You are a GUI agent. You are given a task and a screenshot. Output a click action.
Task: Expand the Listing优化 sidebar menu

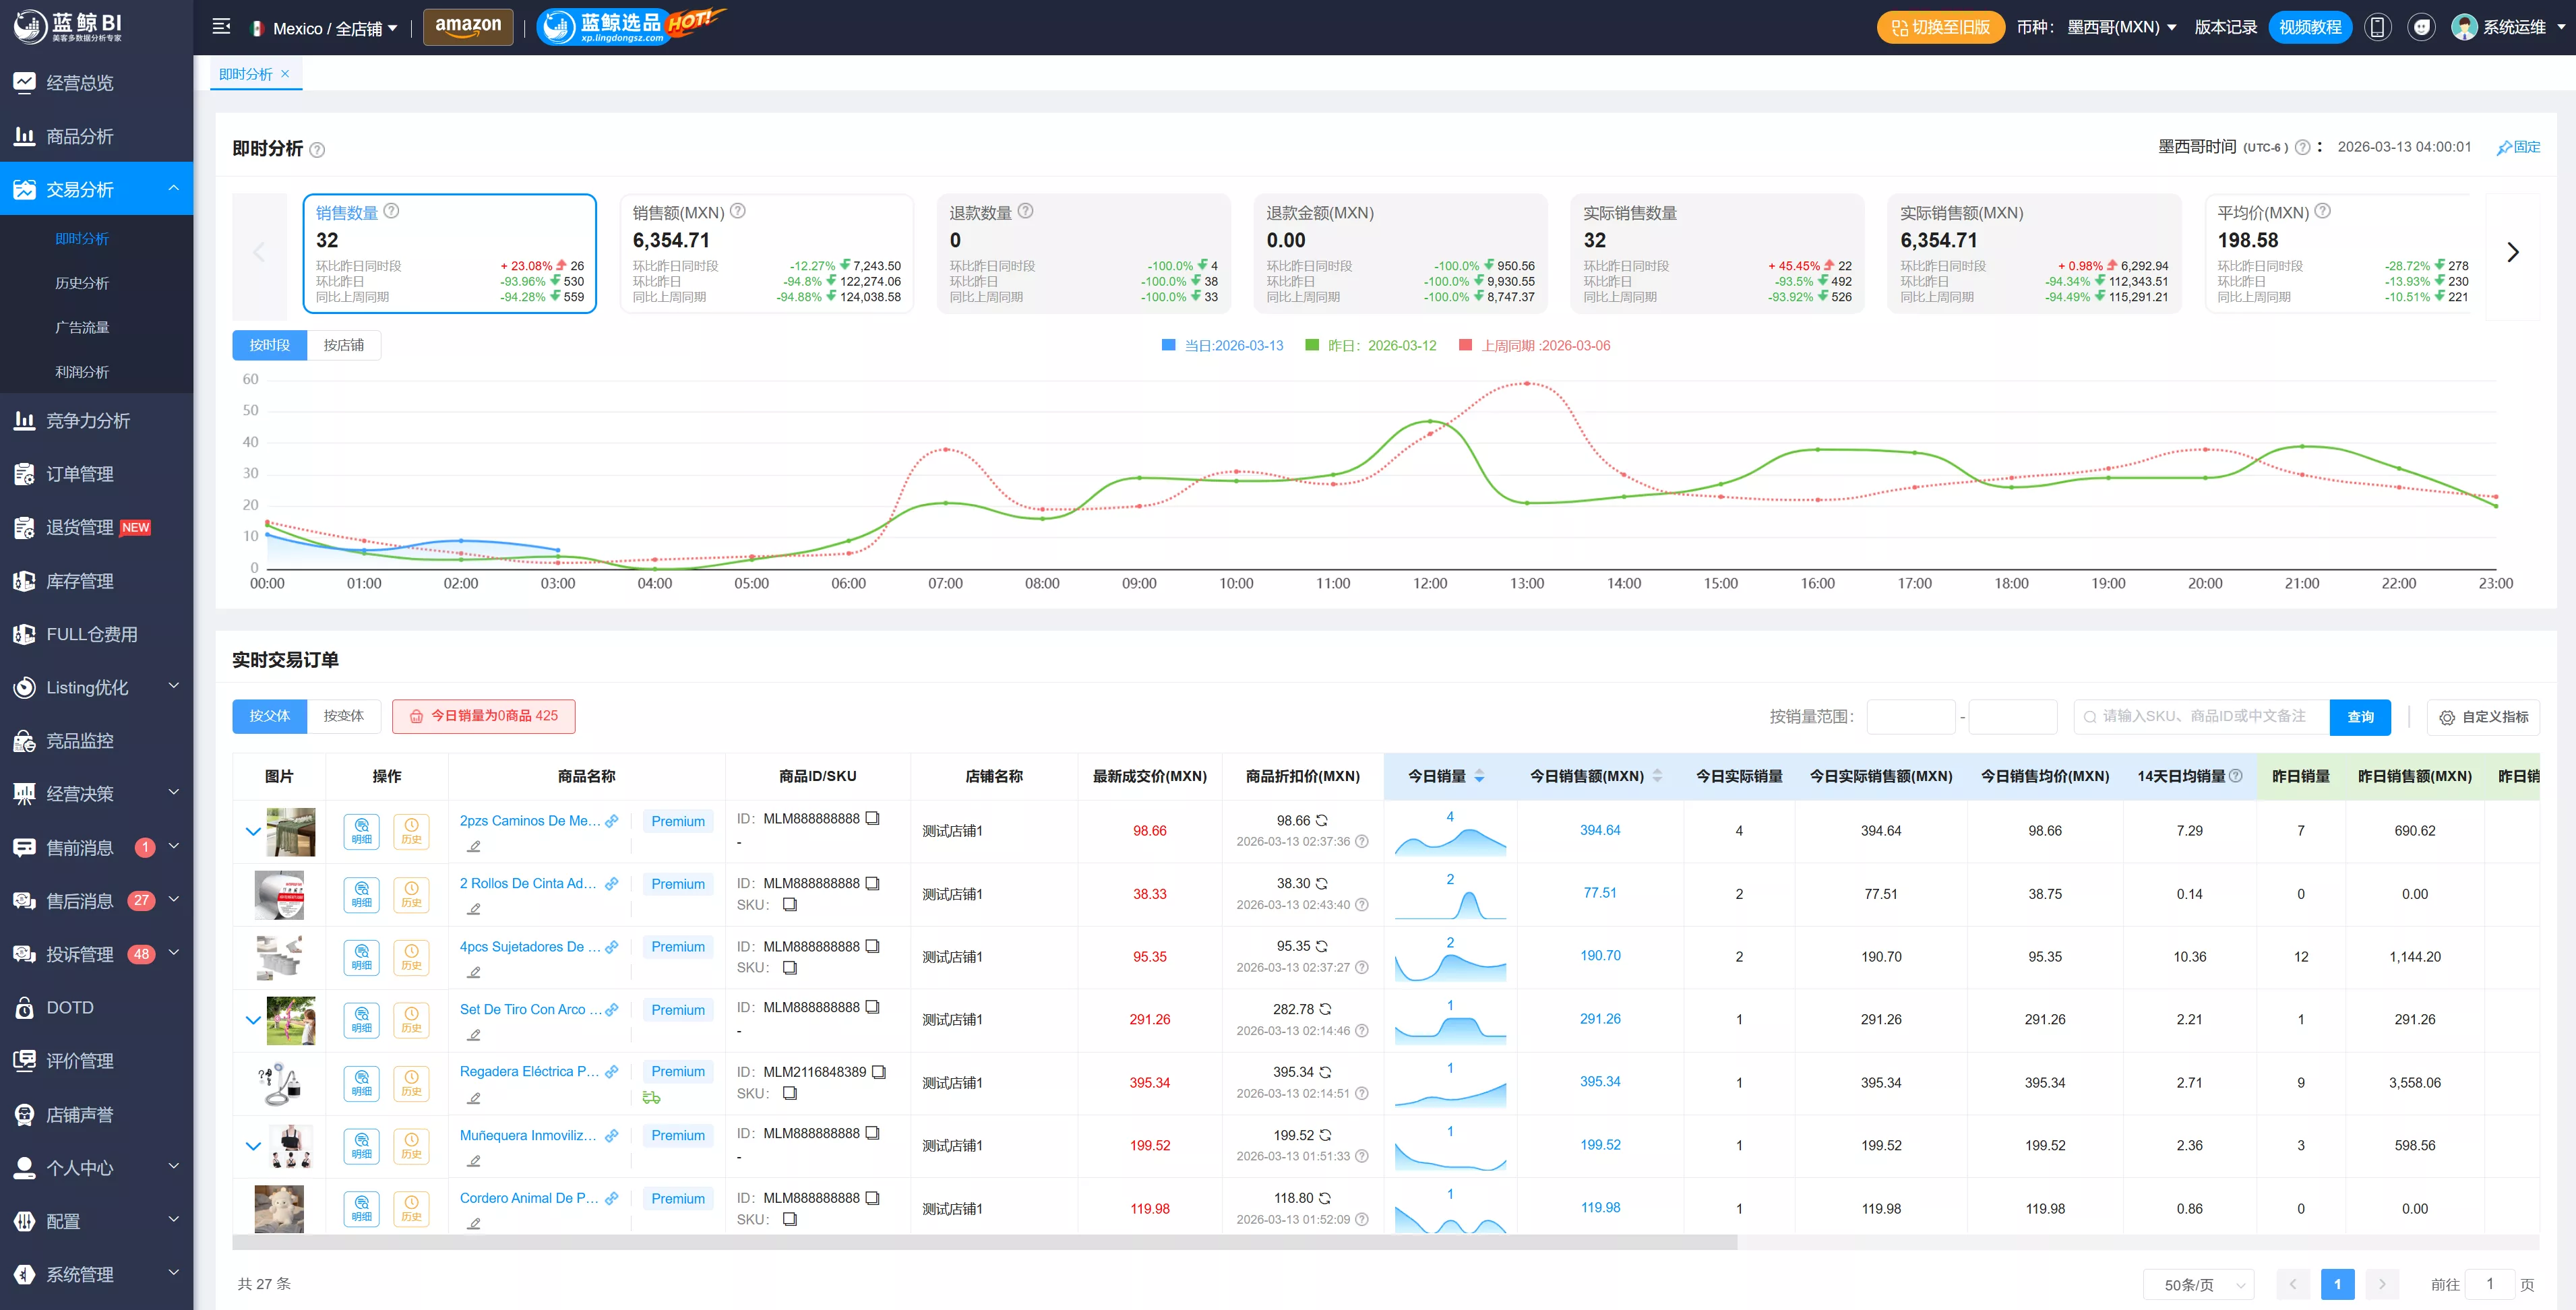coord(97,687)
